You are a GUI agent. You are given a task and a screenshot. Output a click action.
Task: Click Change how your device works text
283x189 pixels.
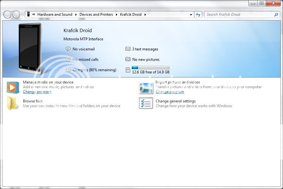coord(194,106)
